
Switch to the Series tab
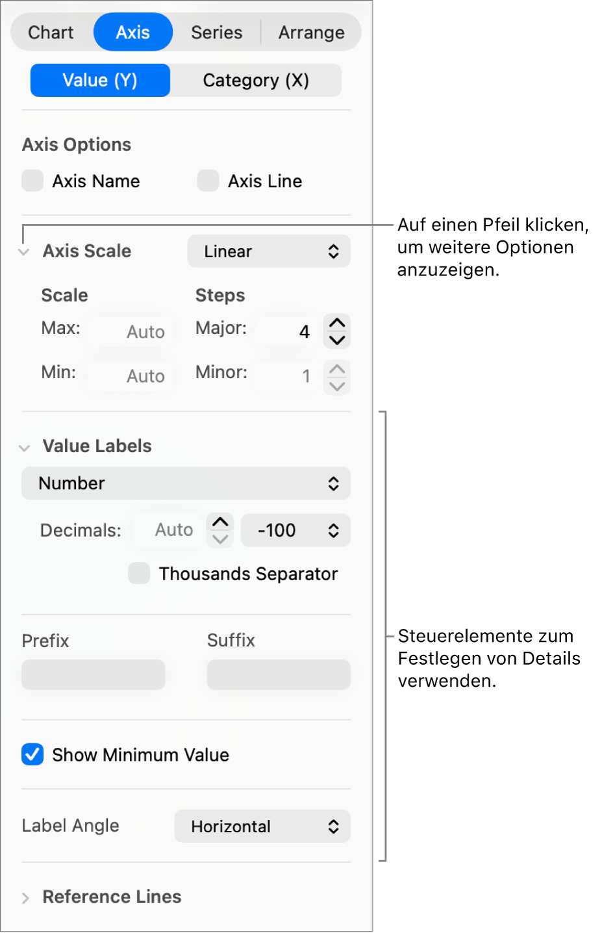click(x=216, y=32)
